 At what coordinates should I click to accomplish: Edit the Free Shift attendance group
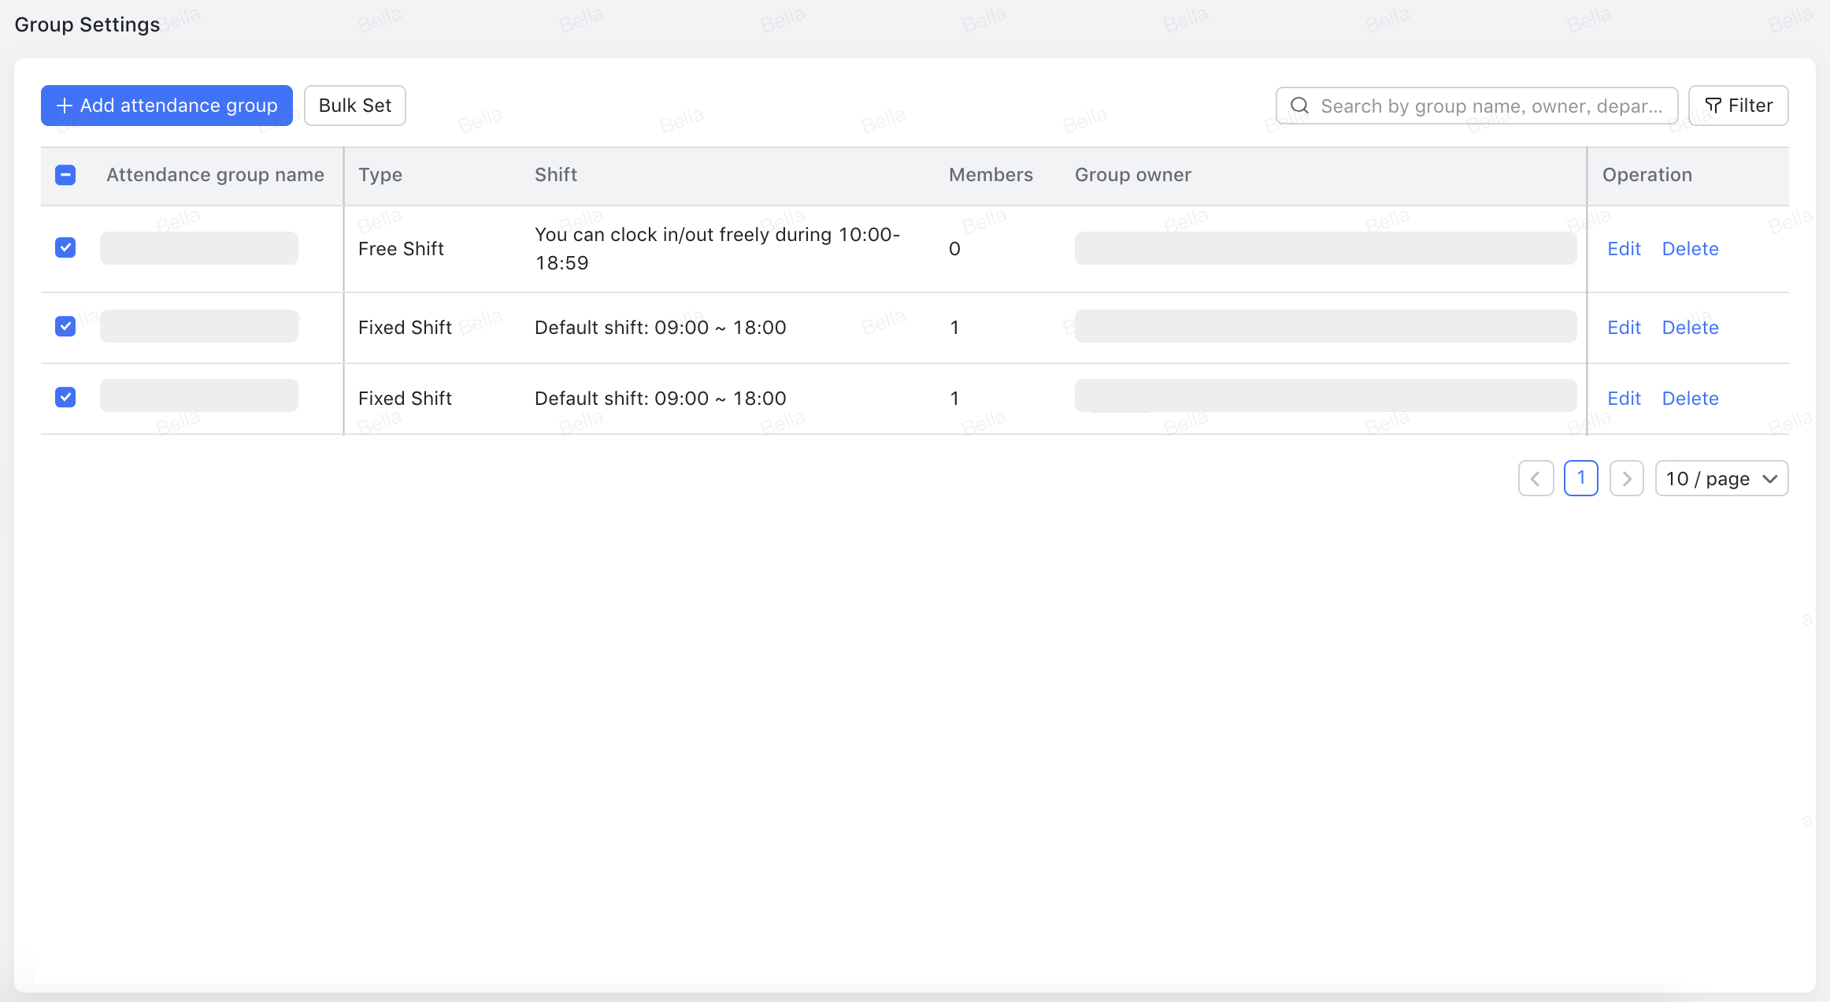pos(1624,248)
